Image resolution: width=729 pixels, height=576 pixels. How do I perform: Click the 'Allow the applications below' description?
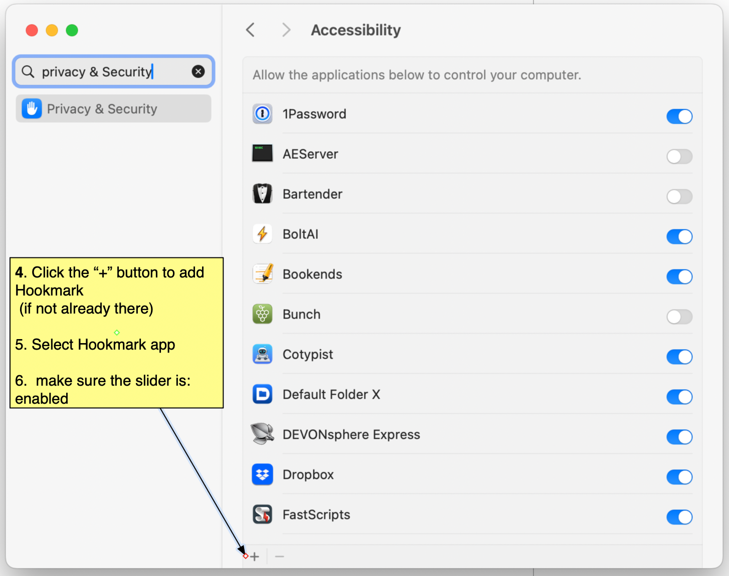pos(417,75)
